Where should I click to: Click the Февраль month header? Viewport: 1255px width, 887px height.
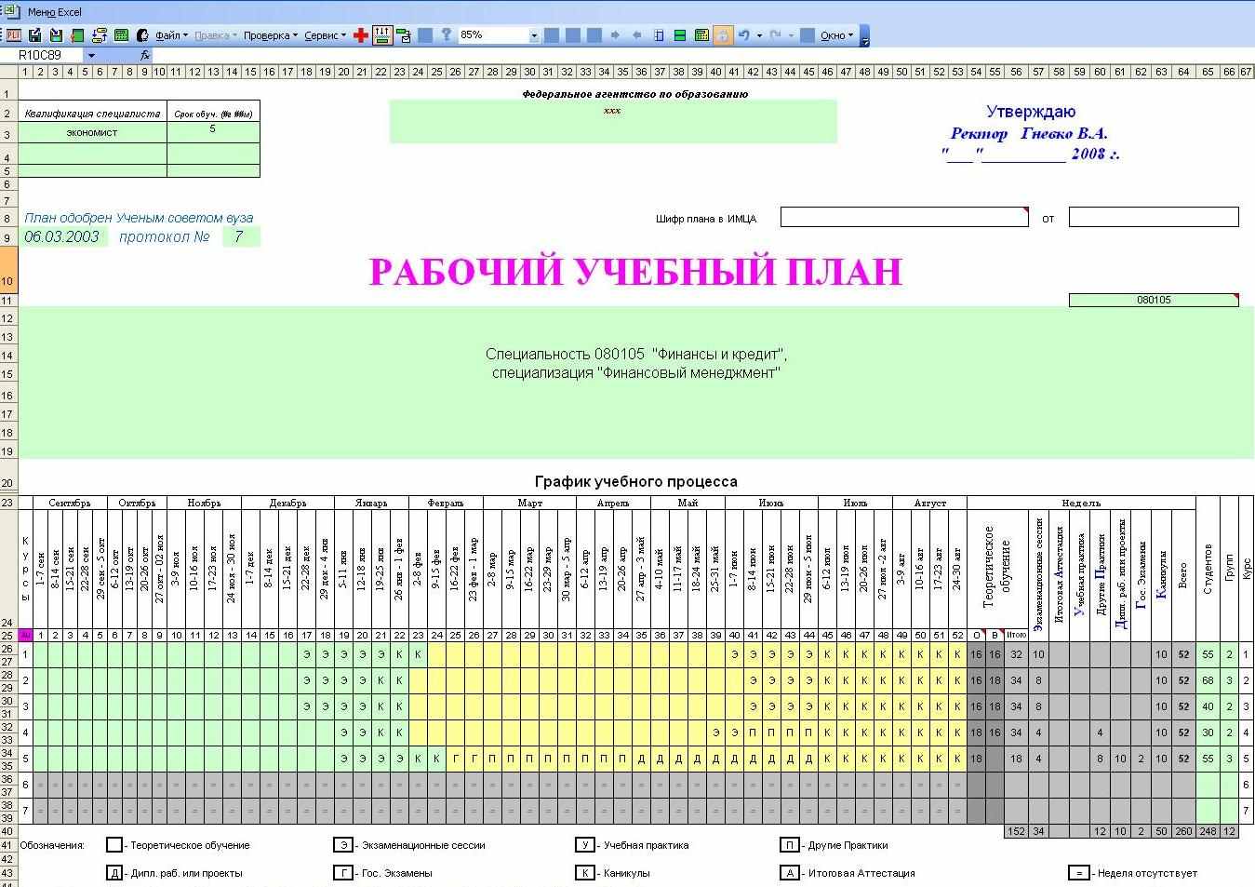coord(446,503)
